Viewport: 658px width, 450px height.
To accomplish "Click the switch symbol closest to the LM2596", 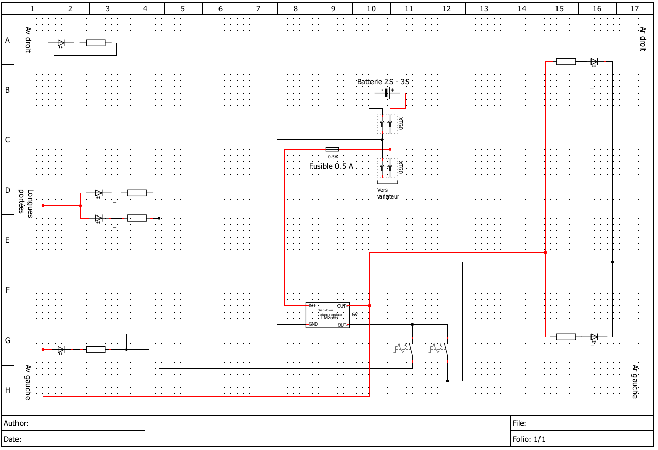I will (404, 350).
